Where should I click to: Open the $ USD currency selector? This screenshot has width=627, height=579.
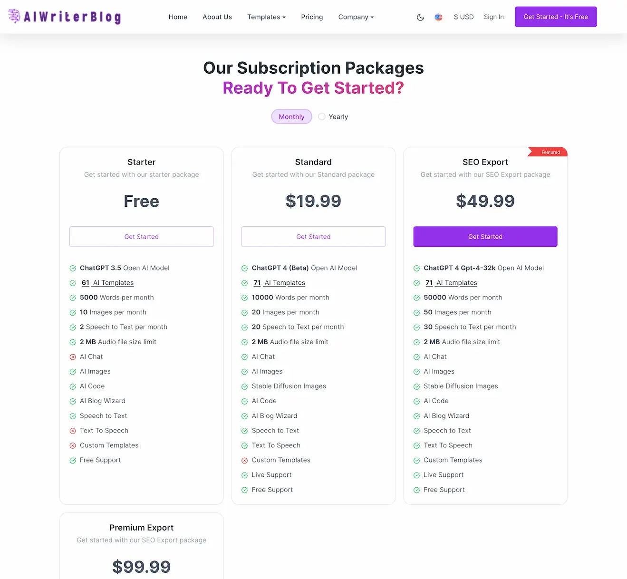463,17
